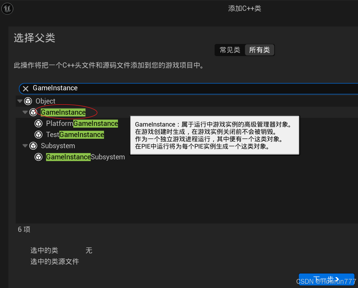358x288 pixels.
Task: Click the PlatformGameInstance class icon
Action: pyautogui.click(x=38, y=123)
